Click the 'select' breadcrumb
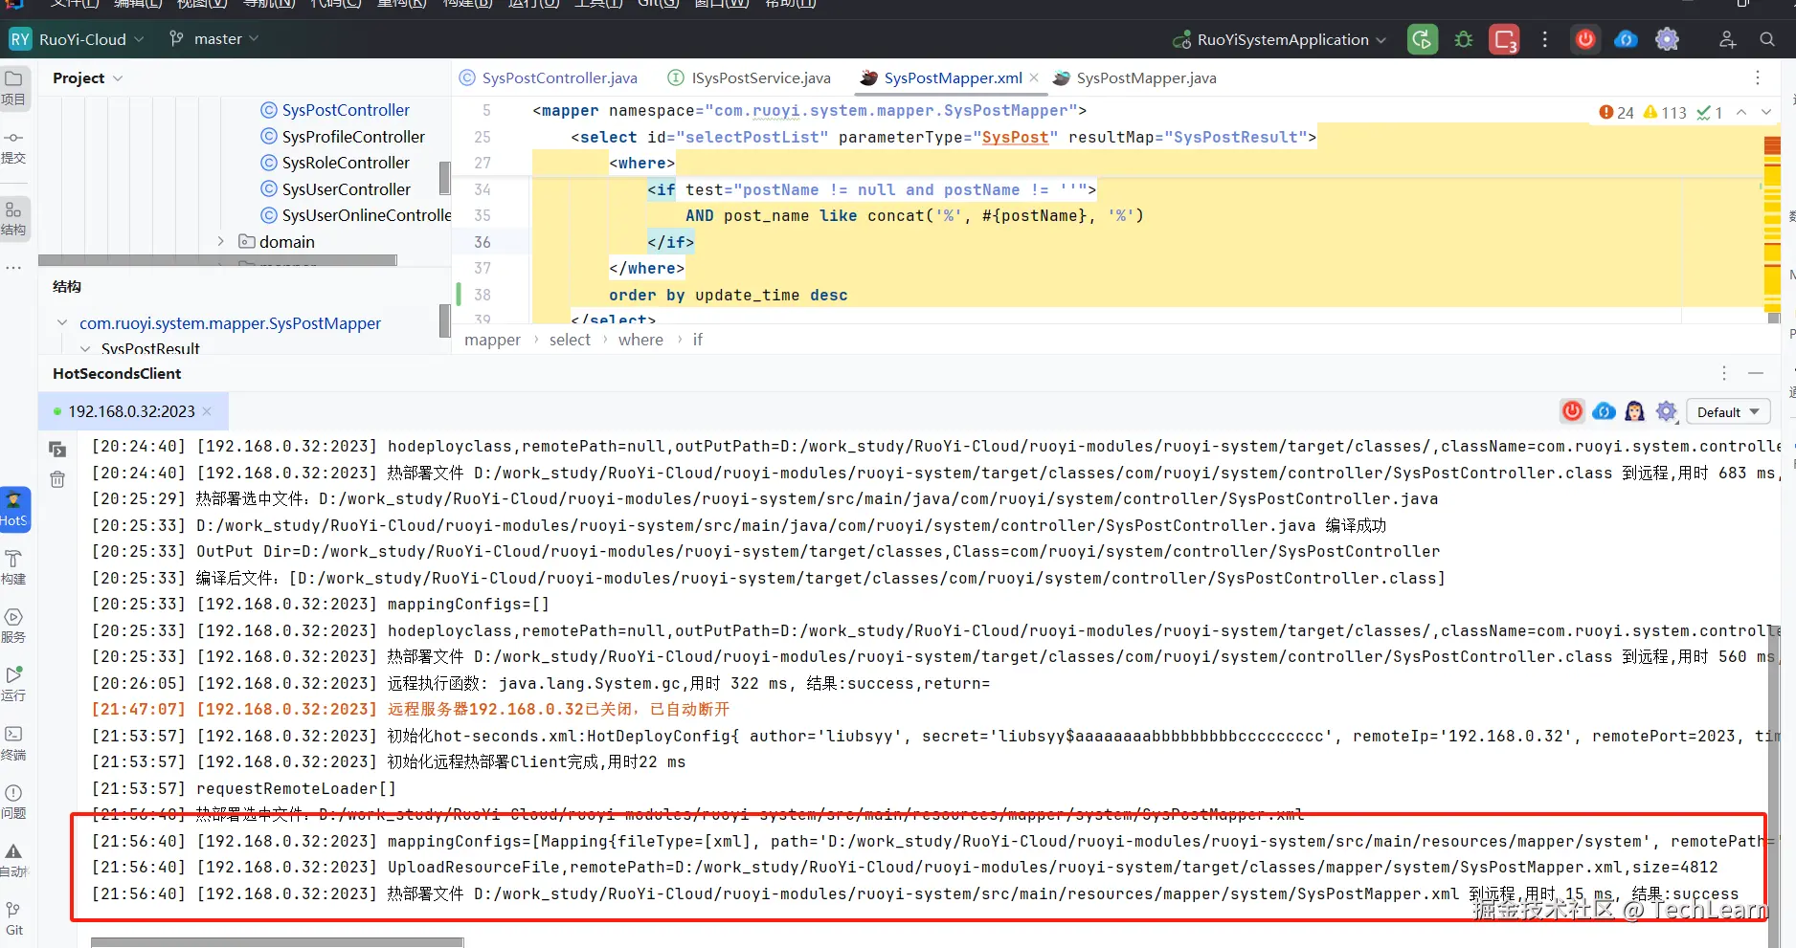Screen dimensions: 1796x948 tap(570, 340)
